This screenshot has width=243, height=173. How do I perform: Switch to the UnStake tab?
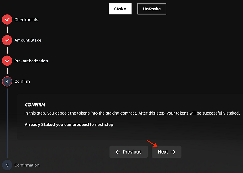(x=152, y=9)
